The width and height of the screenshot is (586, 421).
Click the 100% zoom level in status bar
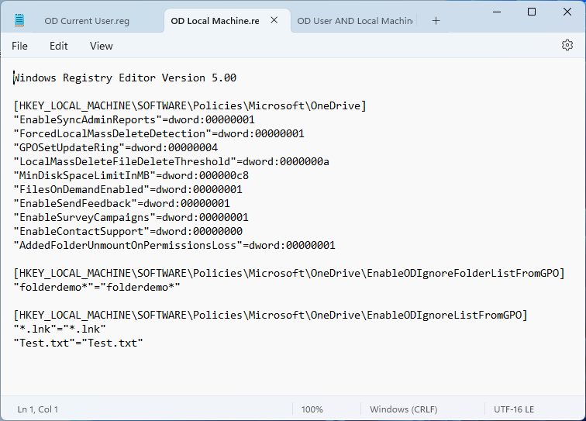tap(312, 409)
